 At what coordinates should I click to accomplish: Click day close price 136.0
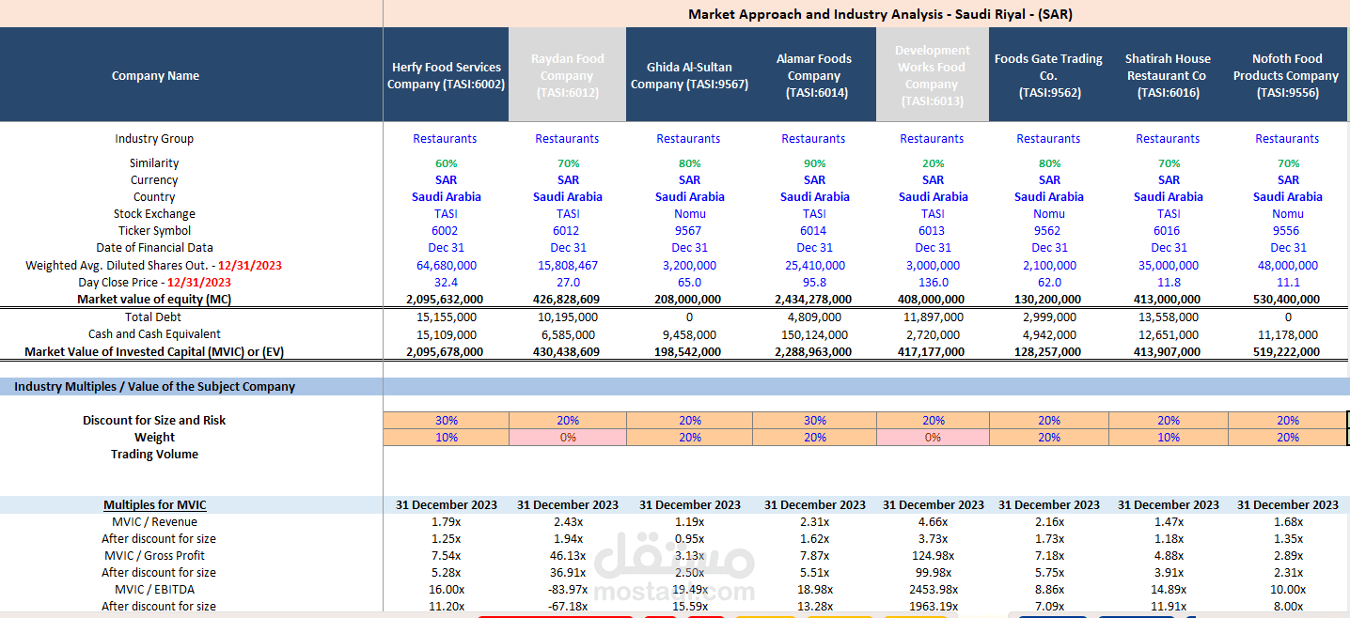[933, 282]
